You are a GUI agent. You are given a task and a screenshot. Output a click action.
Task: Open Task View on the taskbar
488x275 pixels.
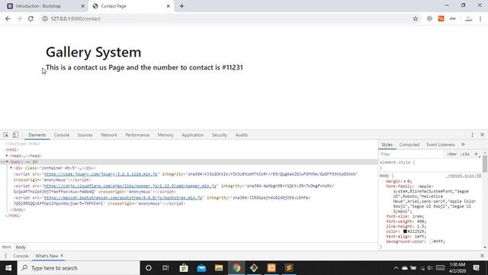[165, 268]
